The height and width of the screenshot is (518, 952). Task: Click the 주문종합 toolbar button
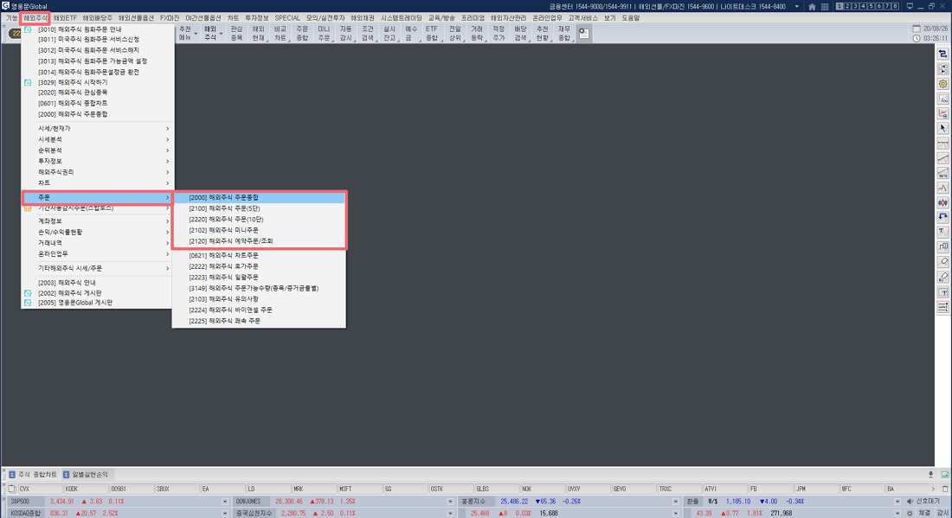pos(302,34)
